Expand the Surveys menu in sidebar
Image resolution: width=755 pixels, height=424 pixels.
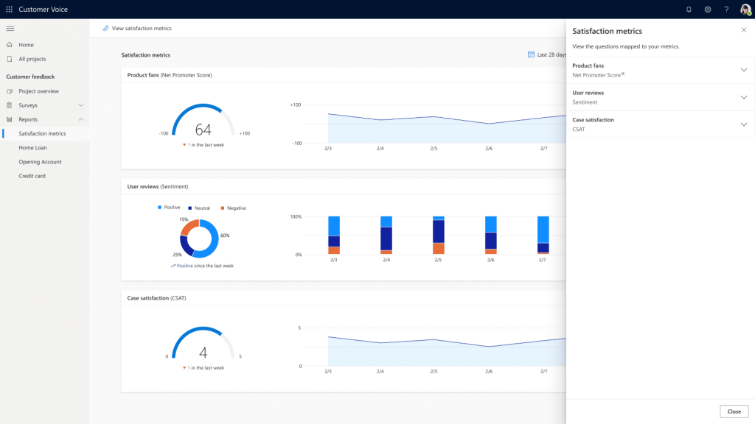coord(81,105)
